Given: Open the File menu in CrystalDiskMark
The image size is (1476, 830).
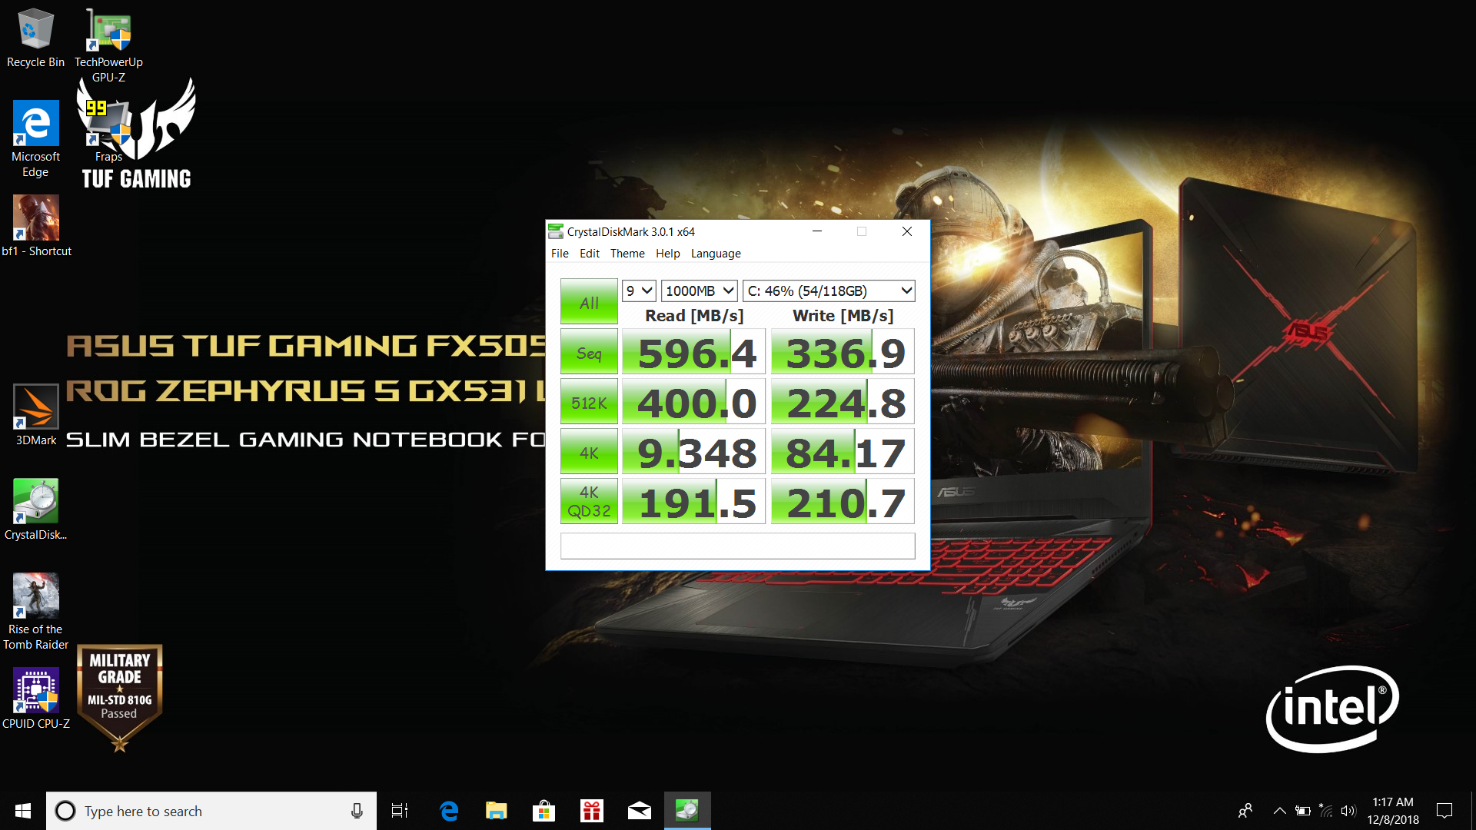Looking at the screenshot, I should tap(560, 254).
